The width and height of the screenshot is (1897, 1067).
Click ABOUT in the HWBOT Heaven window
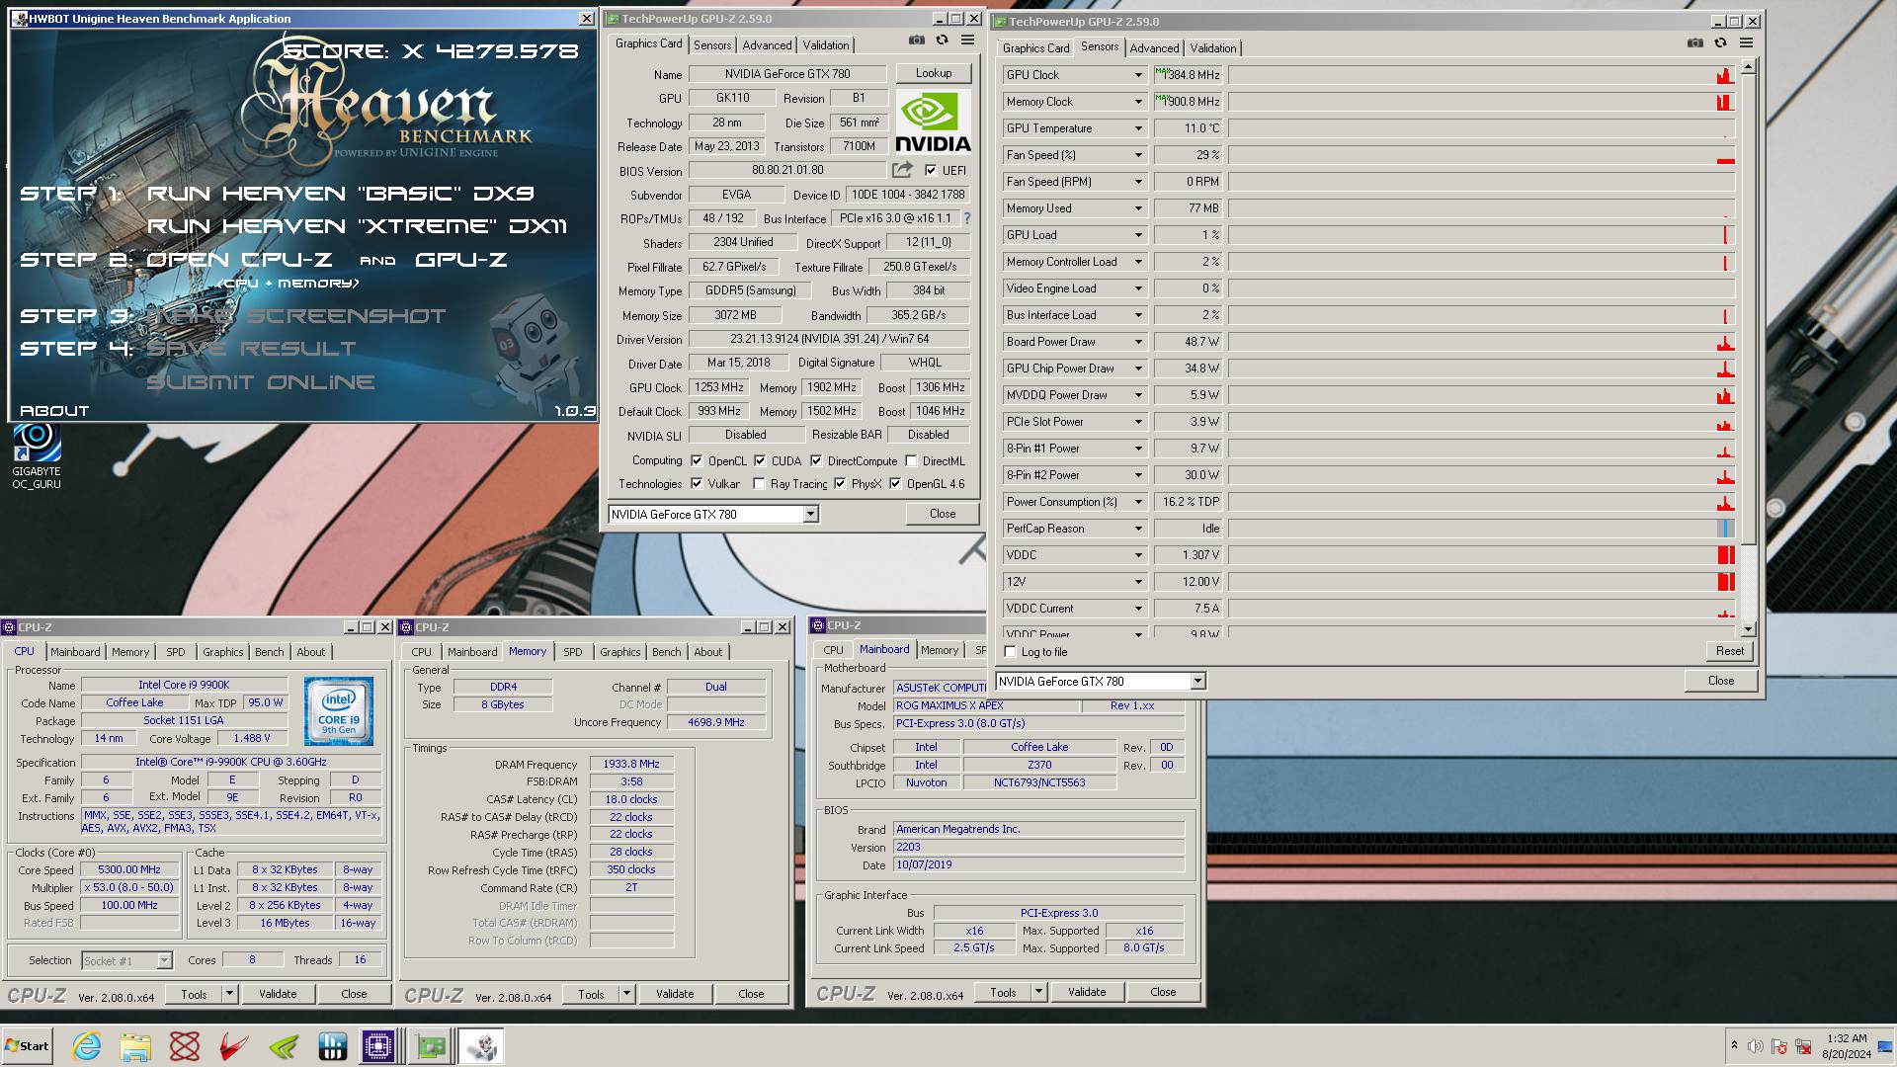pyautogui.click(x=54, y=411)
